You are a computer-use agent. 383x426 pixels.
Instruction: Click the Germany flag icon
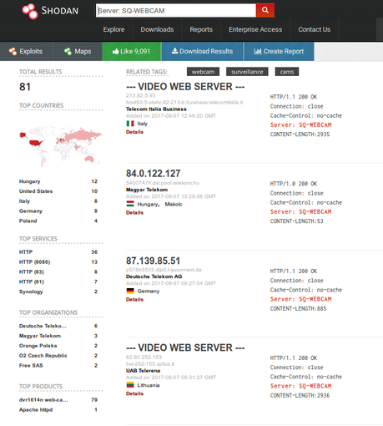tap(130, 291)
